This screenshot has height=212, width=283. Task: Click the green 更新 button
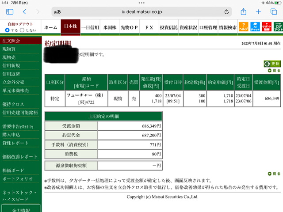coord(272,64)
